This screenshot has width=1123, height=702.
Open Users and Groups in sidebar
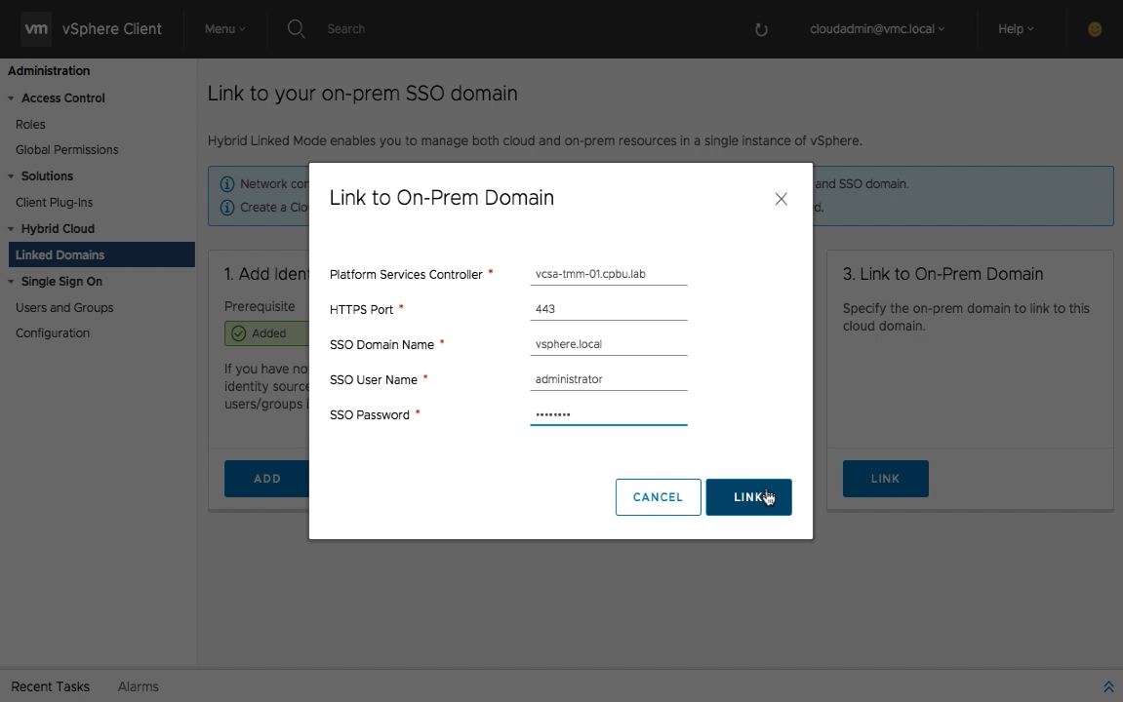pos(64,308)
